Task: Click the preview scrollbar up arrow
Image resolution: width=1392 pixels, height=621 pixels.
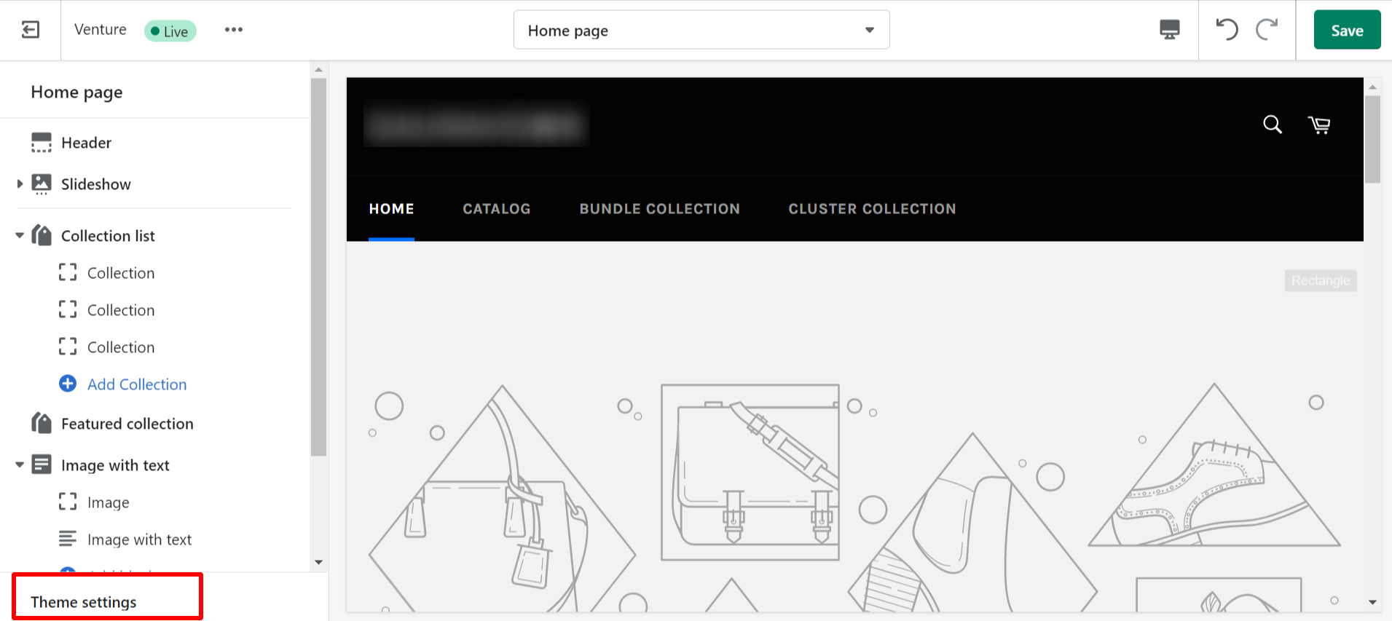Action: tap(1372, 87)
